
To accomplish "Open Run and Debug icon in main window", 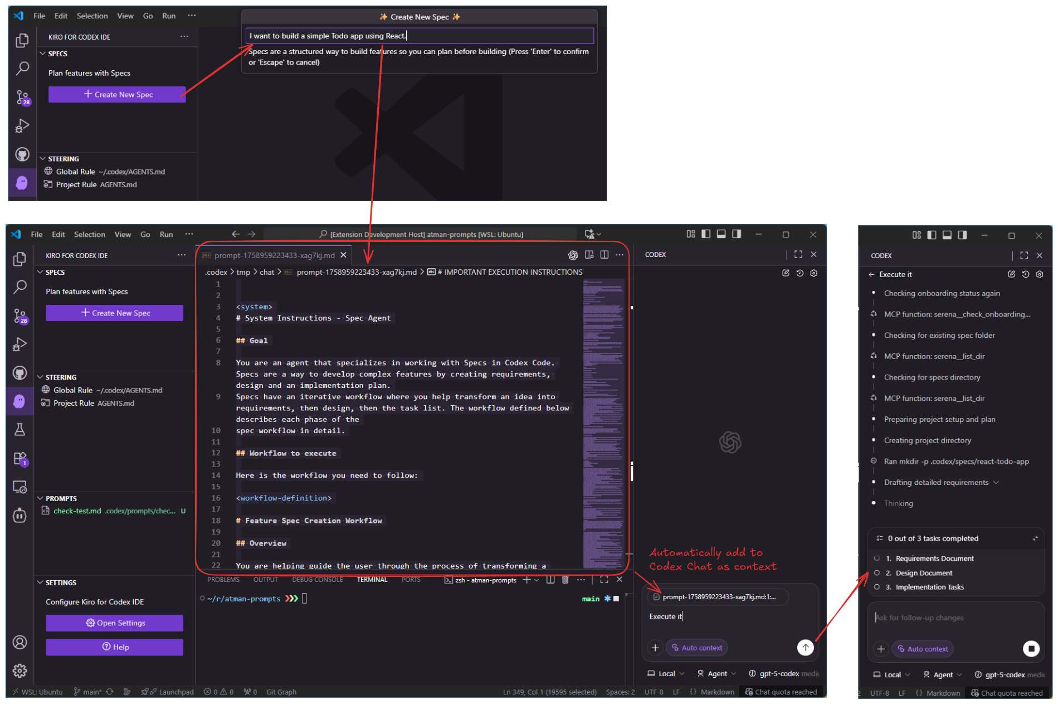I will 20,344.
